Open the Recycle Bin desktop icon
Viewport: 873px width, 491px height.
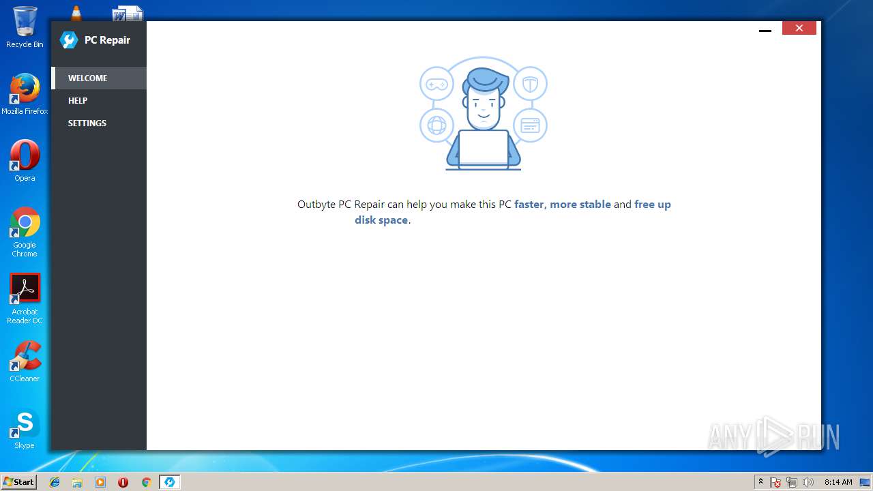click(25, 27)
